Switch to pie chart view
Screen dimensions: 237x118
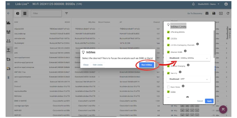(18, 13)
